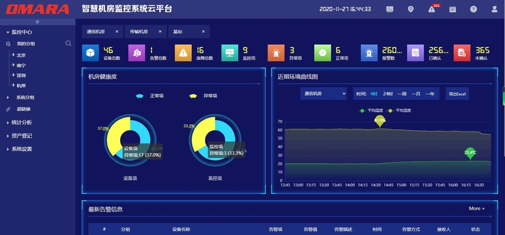Click the blue cube 设备总数 icon
Screen dimensions: 505x235
click(x=90, y=53)
